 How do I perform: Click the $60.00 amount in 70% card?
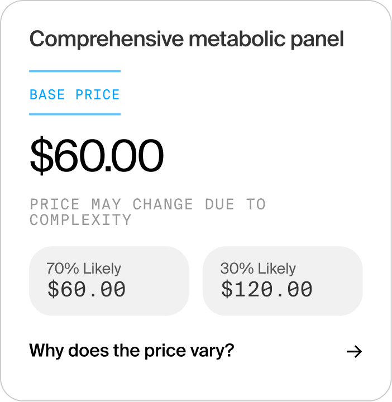[87, 289]
